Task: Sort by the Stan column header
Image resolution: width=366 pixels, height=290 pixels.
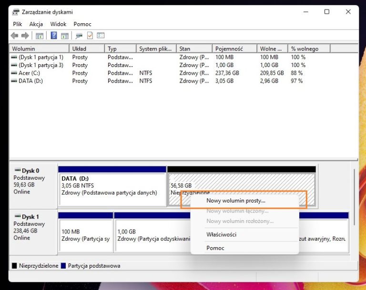Action: 194,48
